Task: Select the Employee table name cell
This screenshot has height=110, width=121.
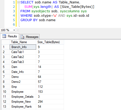Action: click(x=23, y=92)
